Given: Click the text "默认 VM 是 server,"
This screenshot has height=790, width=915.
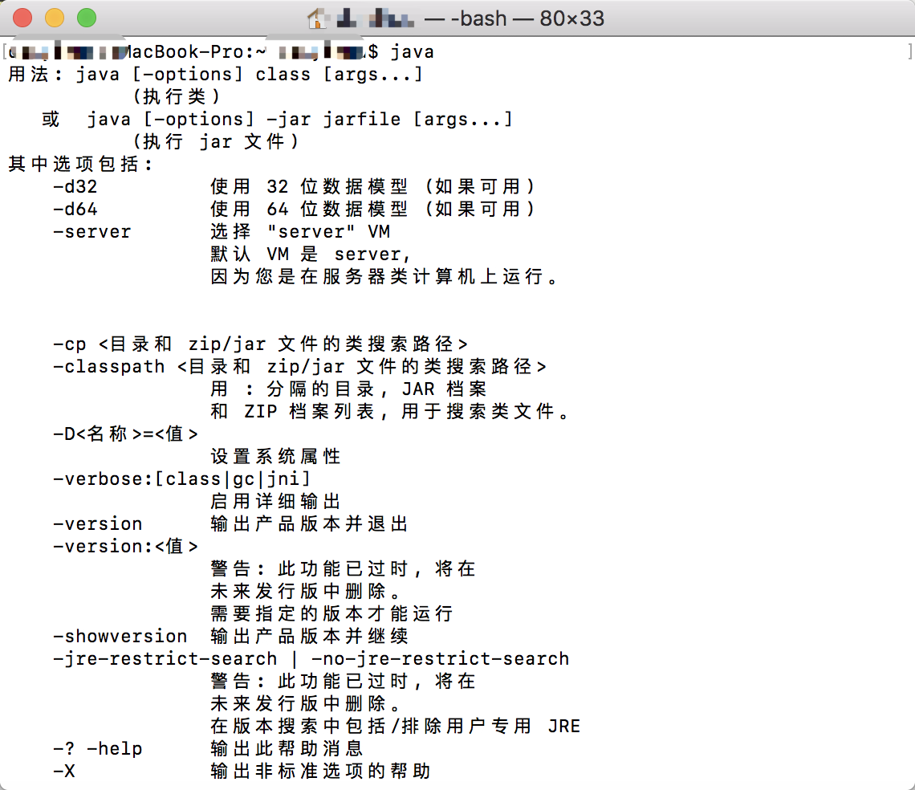Looking at the screenshot, I should click(311, 255).
